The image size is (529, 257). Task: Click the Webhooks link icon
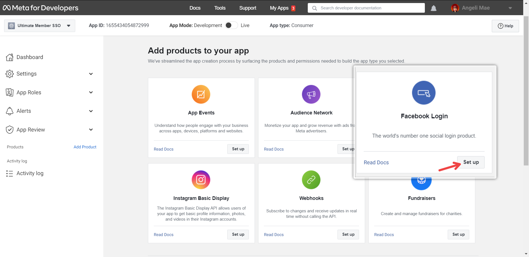(x=311, y=180)
